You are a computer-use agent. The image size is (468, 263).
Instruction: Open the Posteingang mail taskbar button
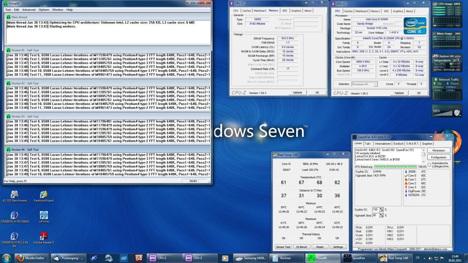pyautogui.click(x=68, y=258)
